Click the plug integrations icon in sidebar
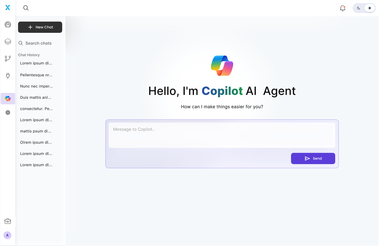Screen dimensions: 379x246 [8, 76]
